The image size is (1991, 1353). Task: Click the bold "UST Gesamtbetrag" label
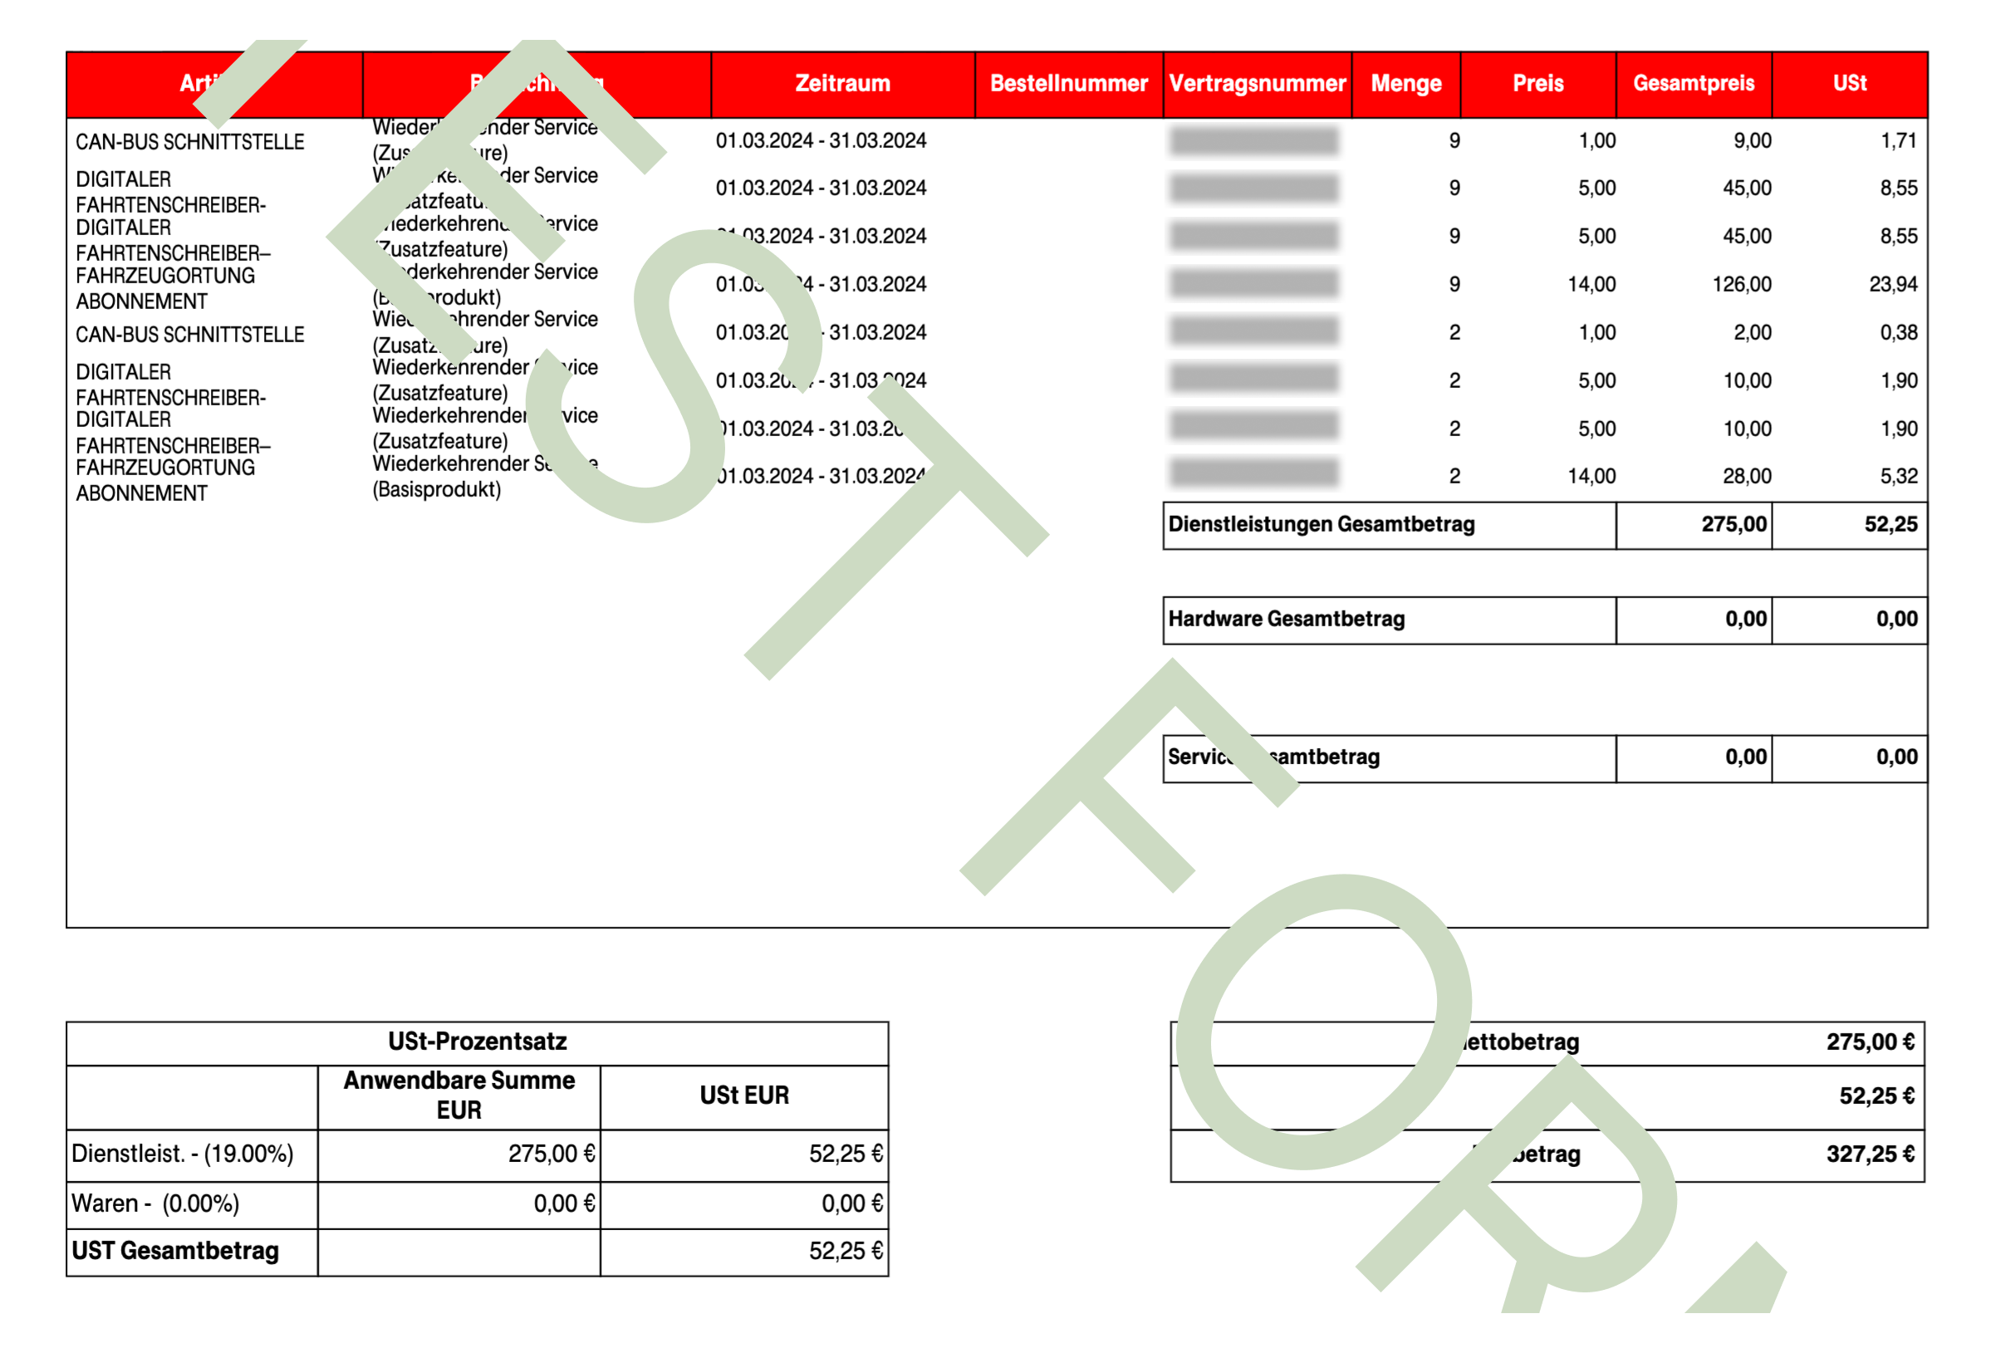click(x=175, y=1251)
